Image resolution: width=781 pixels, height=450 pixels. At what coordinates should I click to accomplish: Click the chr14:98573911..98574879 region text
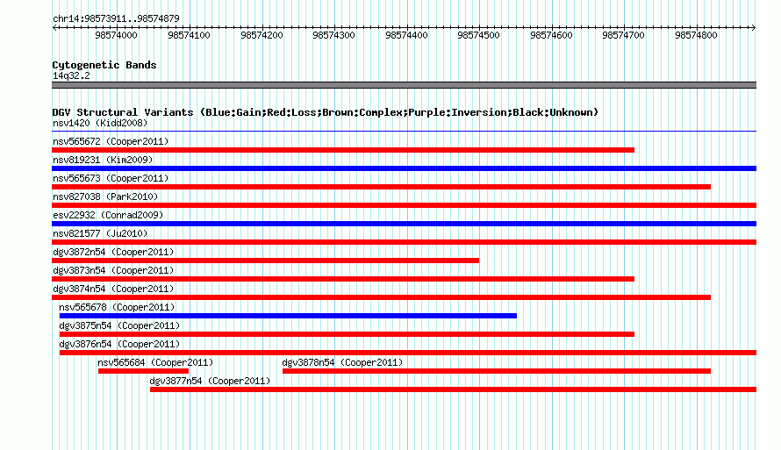pos(116,19)
